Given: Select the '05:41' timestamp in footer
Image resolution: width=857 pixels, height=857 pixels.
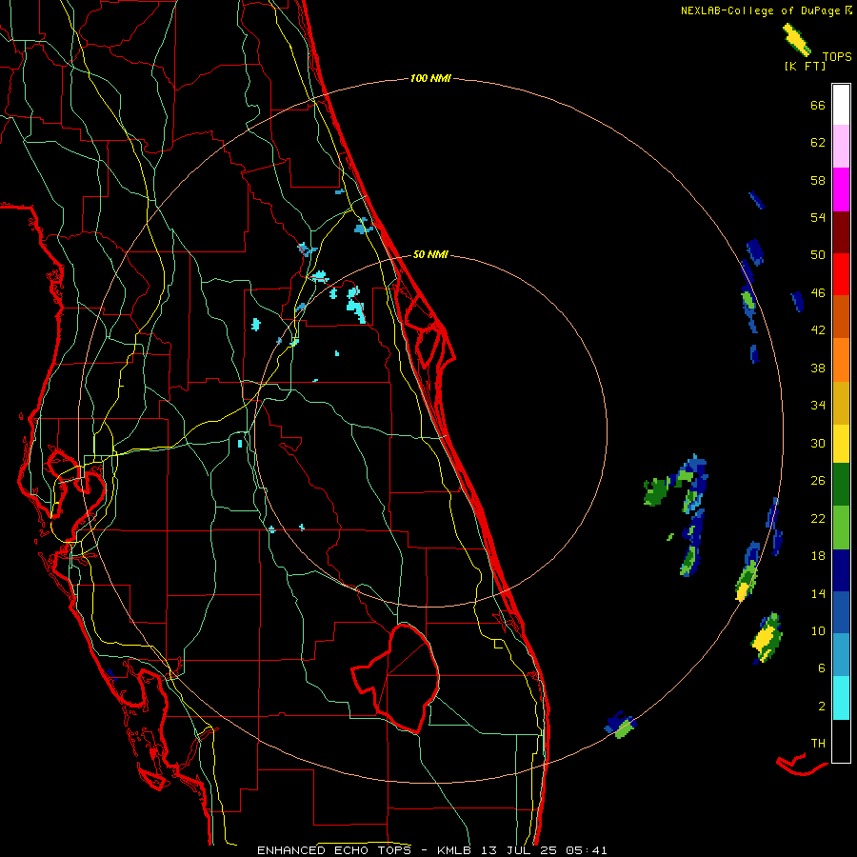Looking at the screenshot, I should 586,850.
